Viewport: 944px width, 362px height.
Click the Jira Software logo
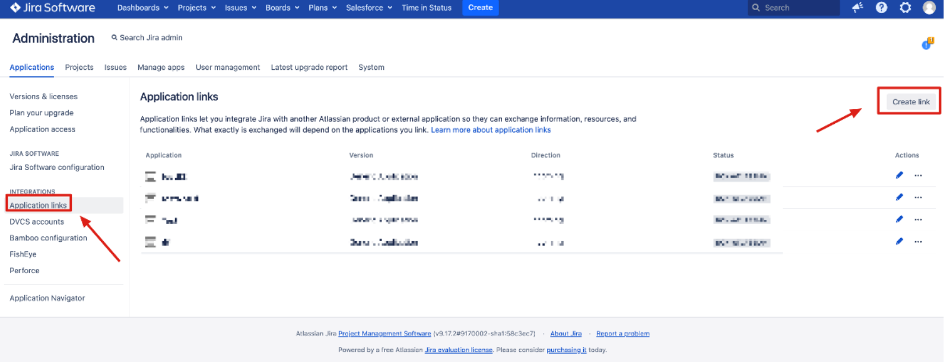[x=52, y=8]
